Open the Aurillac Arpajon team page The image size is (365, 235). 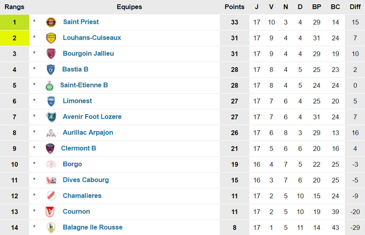pyautogui.click(x=88, y=133)
